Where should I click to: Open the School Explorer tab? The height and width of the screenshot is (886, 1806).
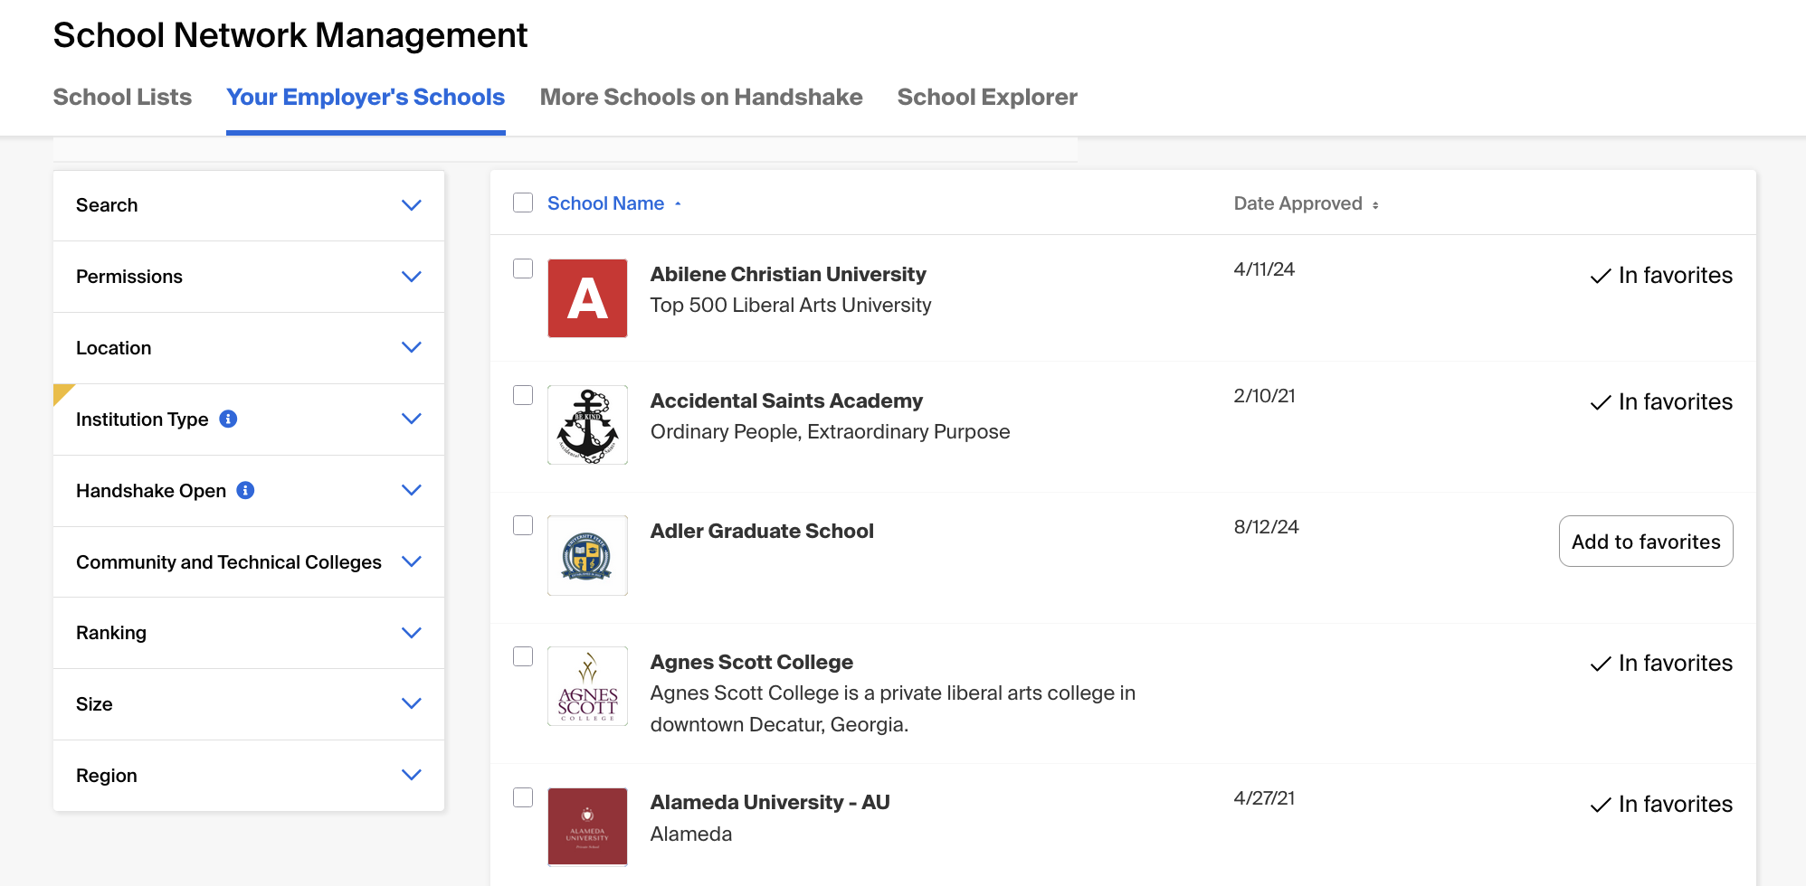[x=987, y=97]
